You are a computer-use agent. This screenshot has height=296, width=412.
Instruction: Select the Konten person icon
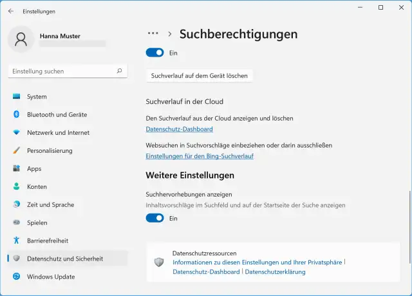(x=17, y=187)
